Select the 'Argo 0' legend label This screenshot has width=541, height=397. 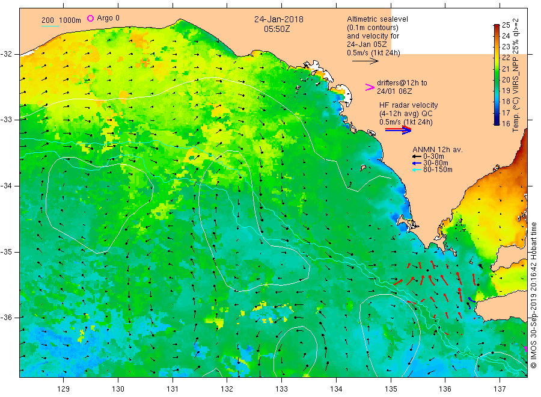108,18
